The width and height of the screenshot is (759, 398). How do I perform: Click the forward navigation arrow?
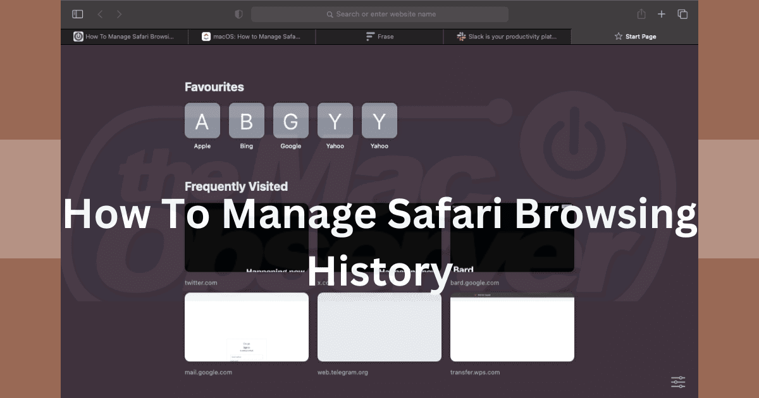click(120, 14)
